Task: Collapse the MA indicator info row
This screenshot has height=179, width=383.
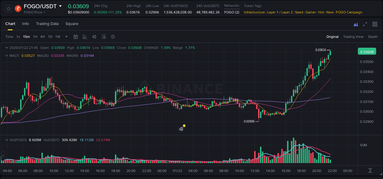Action: coord(6,56)
